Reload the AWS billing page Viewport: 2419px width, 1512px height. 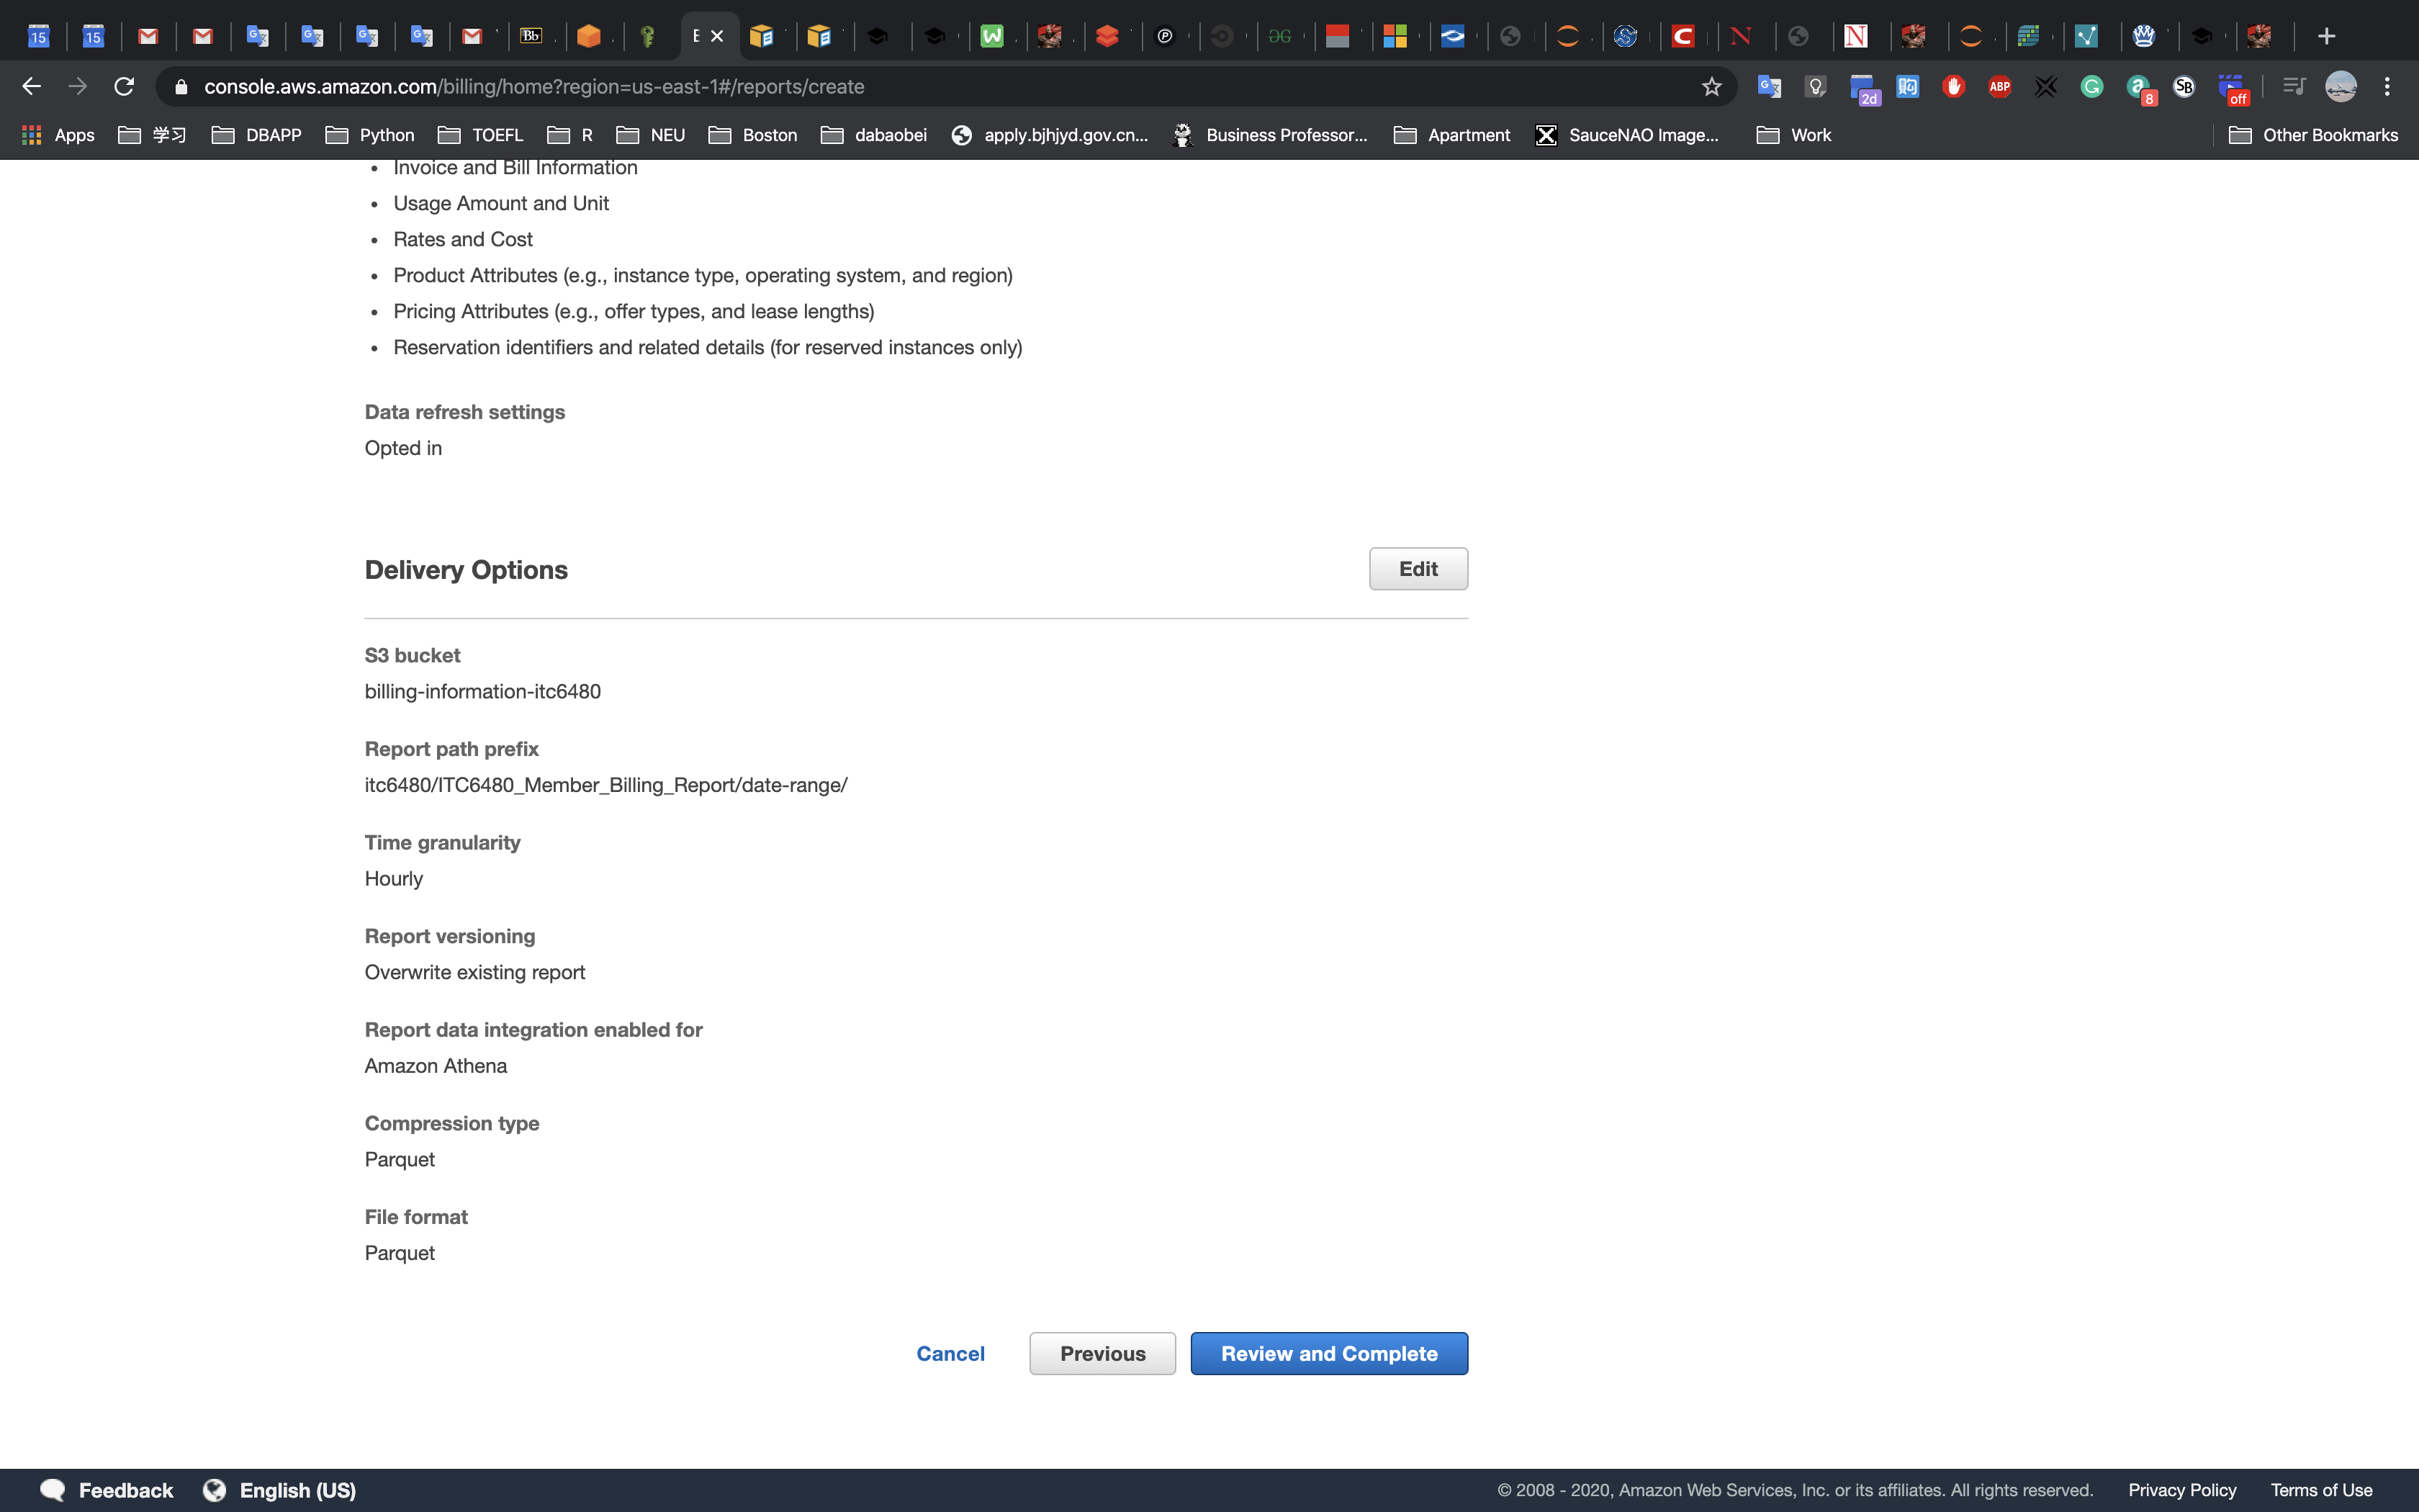pos(124,87)
